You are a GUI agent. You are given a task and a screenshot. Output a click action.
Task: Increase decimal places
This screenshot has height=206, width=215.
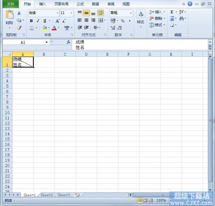click(113, 28)
